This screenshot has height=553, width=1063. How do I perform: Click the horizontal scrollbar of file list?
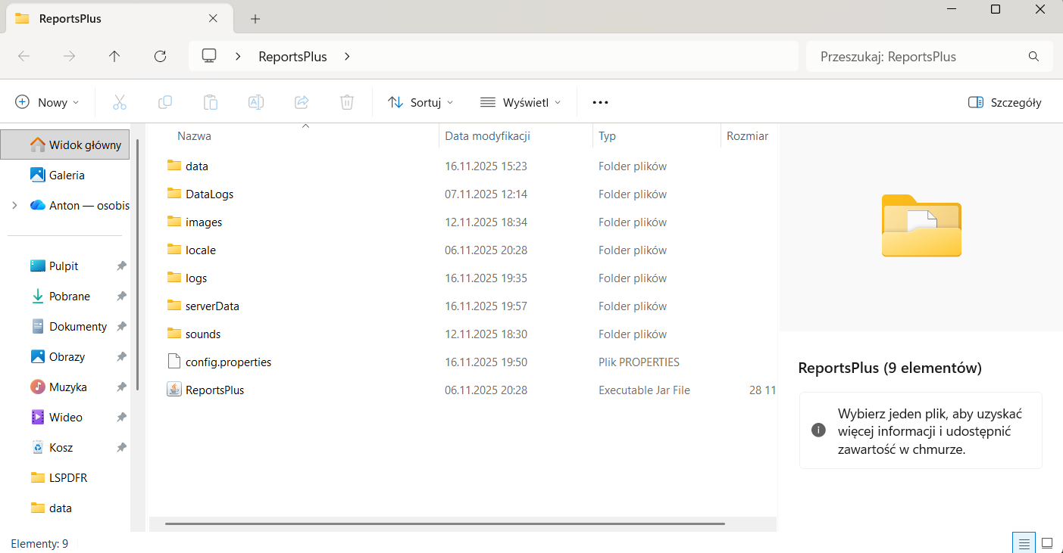(x=445, y=523)
